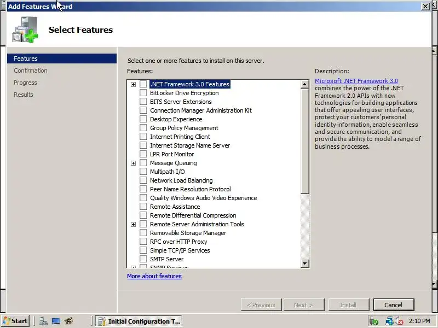Viewport: 438px width, 328px height.
Task: Click features scrollbar track below thumb
Action: pyautogui.click(x=305, y=226)
